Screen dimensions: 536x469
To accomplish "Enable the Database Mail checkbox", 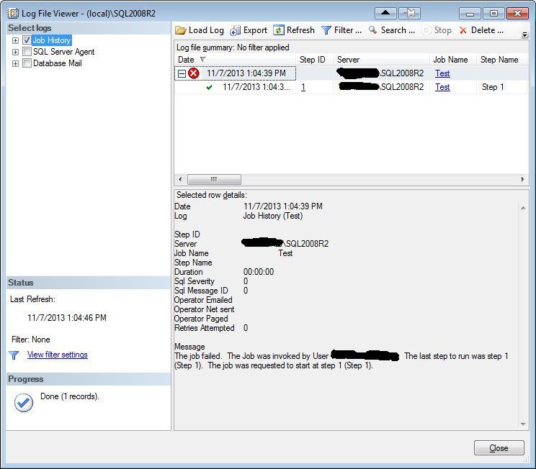I will tap(27, 63).
